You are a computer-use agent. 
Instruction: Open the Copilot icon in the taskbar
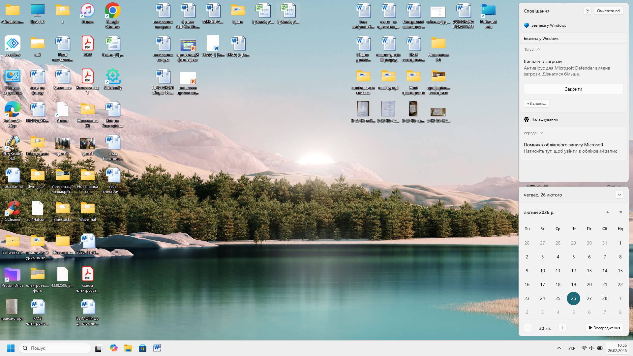tap(114, 348)
